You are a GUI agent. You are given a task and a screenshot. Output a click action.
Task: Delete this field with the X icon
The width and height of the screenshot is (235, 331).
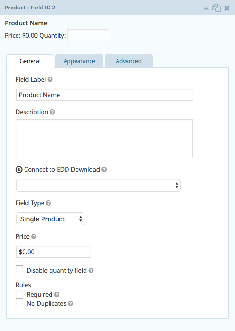tap(227, 8)
